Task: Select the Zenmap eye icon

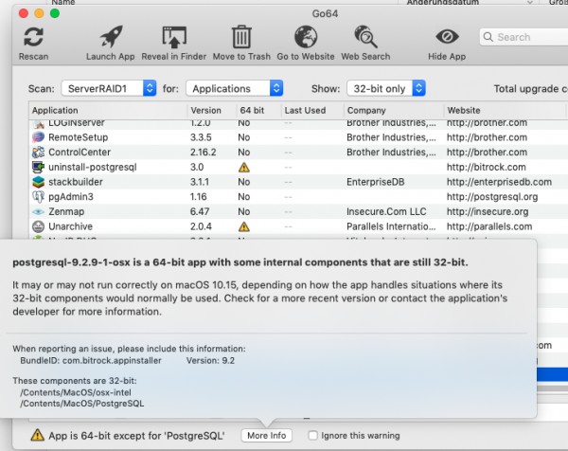Action: (x=38, y=211)
